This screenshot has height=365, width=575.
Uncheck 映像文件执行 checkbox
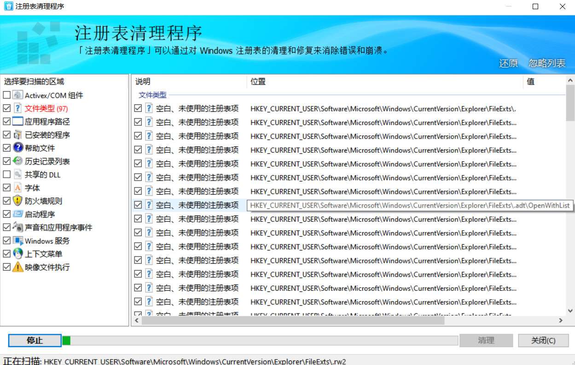(6, 267)
